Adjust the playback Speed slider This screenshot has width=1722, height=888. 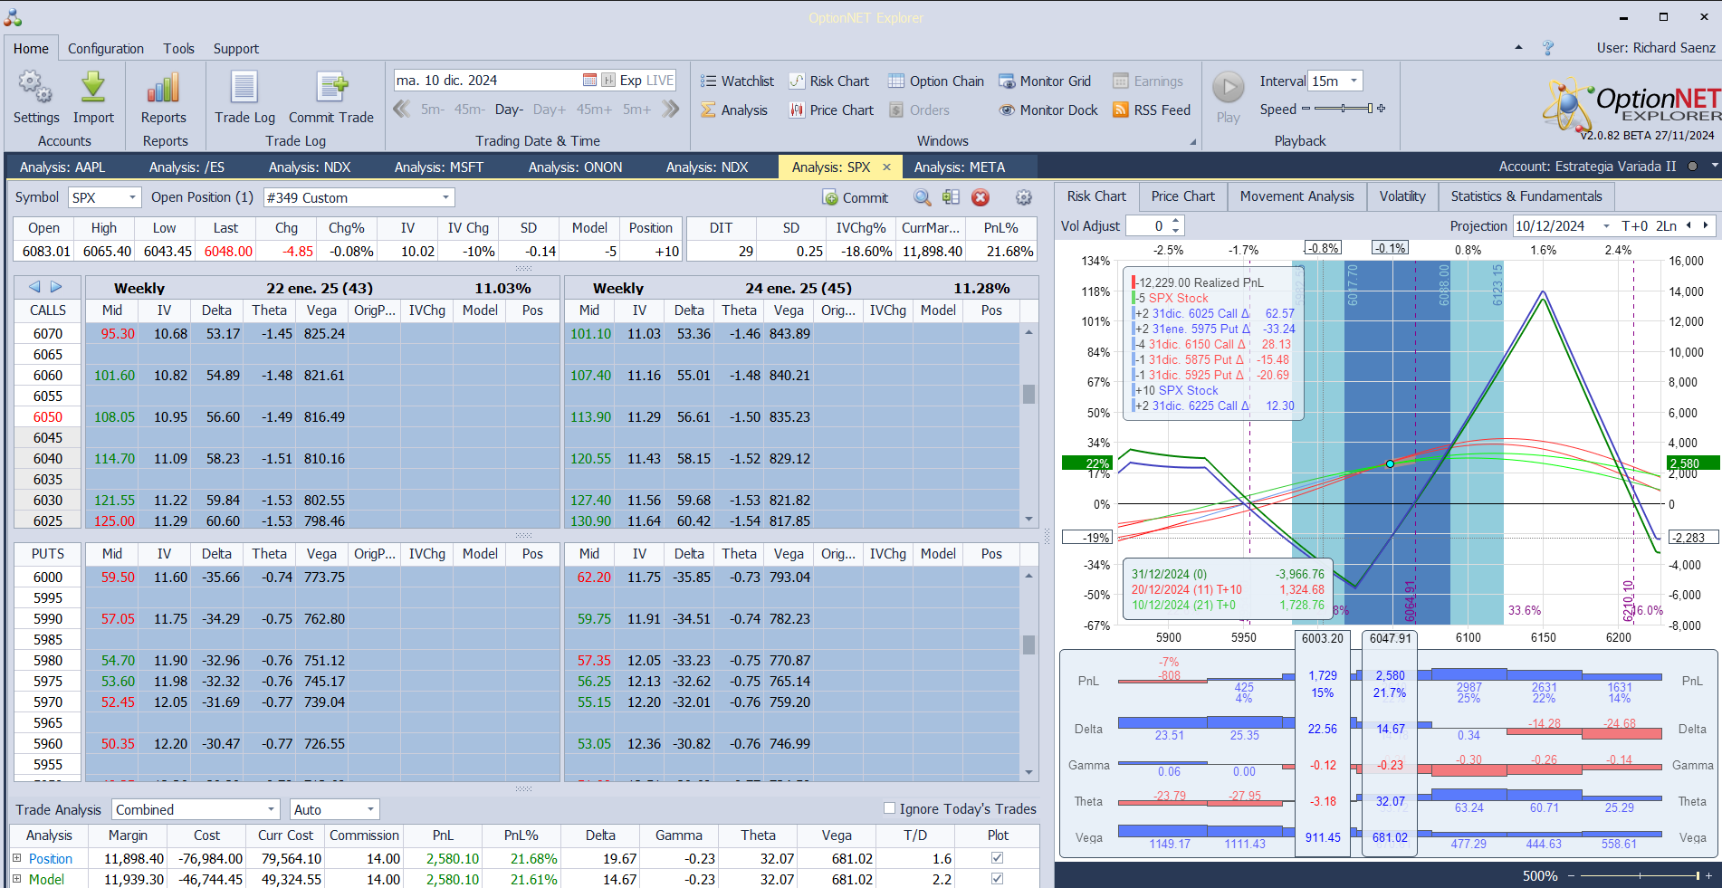coord(1344,109)
